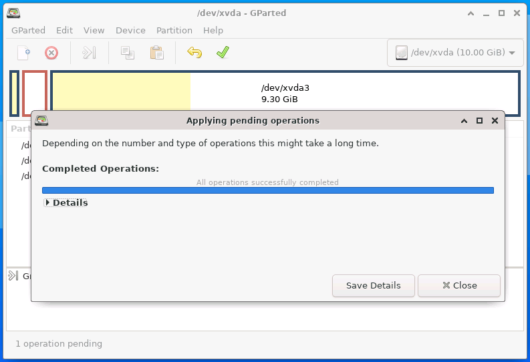The image size is (530, 362).
Task: Open the /dev/xvda (10.00 GiB) device selector
Action: point(455,53)
